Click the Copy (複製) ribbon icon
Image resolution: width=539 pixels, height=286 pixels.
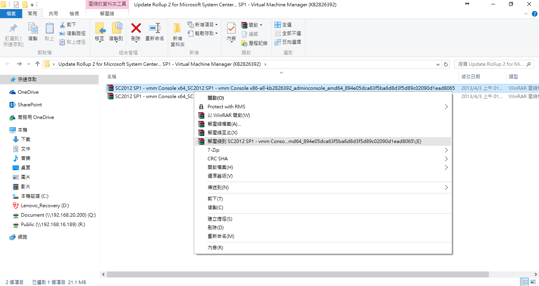click(x=33, y=29)
